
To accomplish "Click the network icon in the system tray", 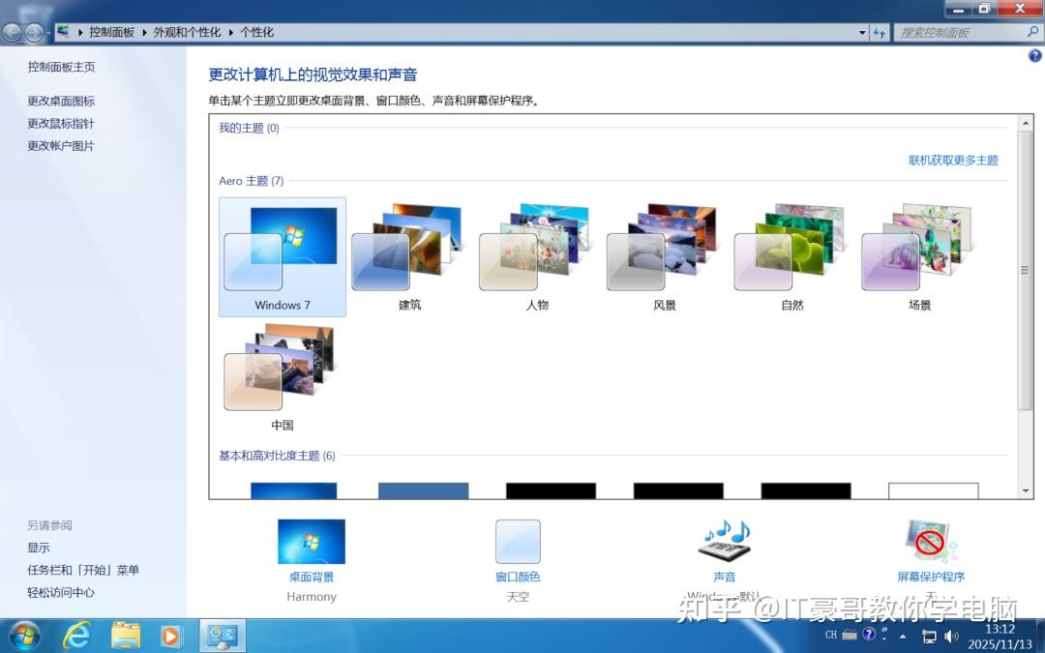I will (x=928, y=636).
